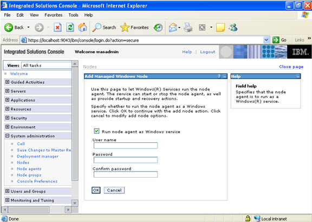
Task: Click the horizontal scrollbar right arrow
Action: [68, 210]
